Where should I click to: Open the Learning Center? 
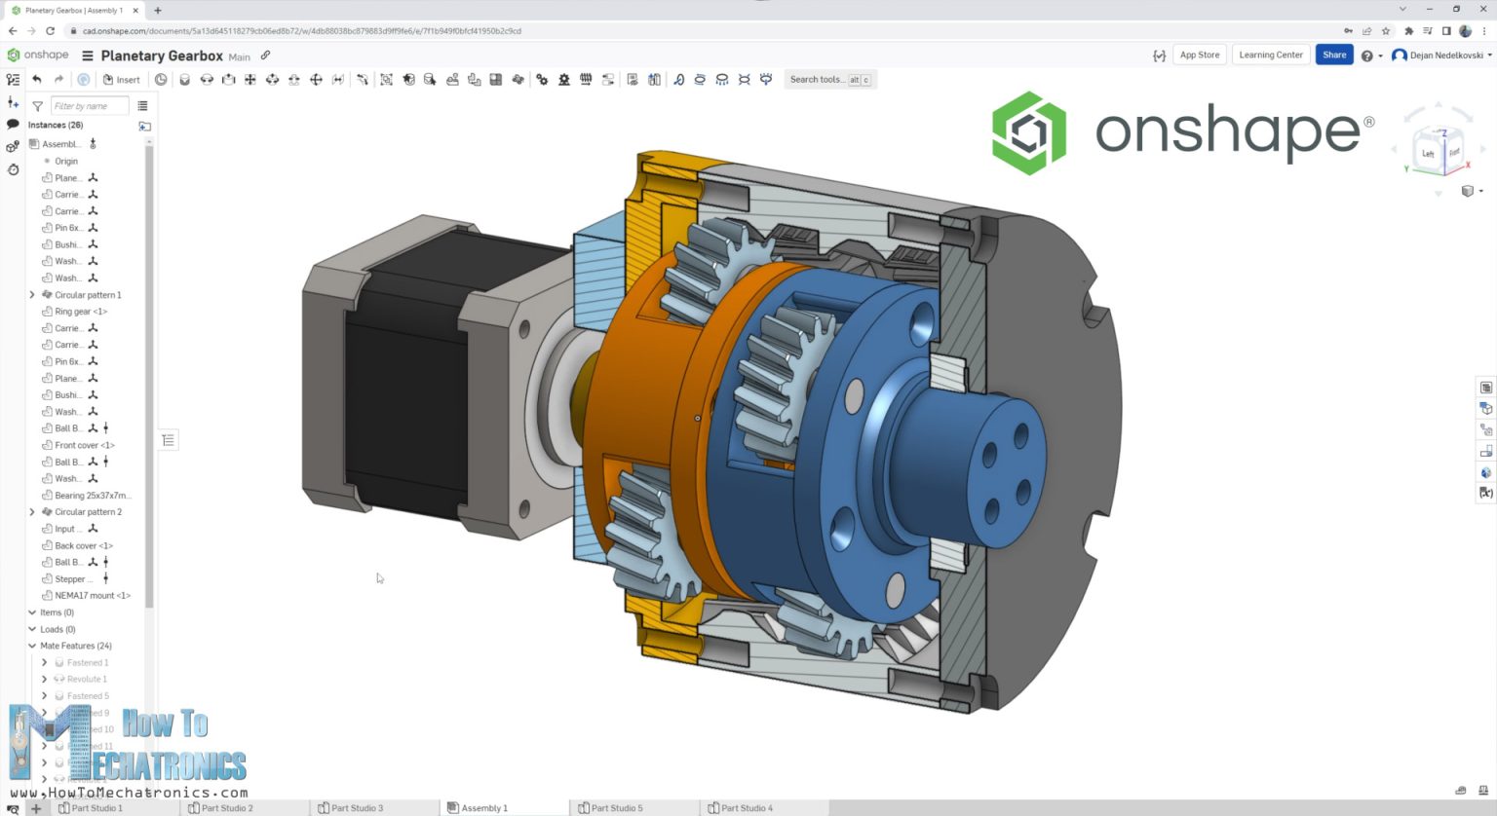1270,56
